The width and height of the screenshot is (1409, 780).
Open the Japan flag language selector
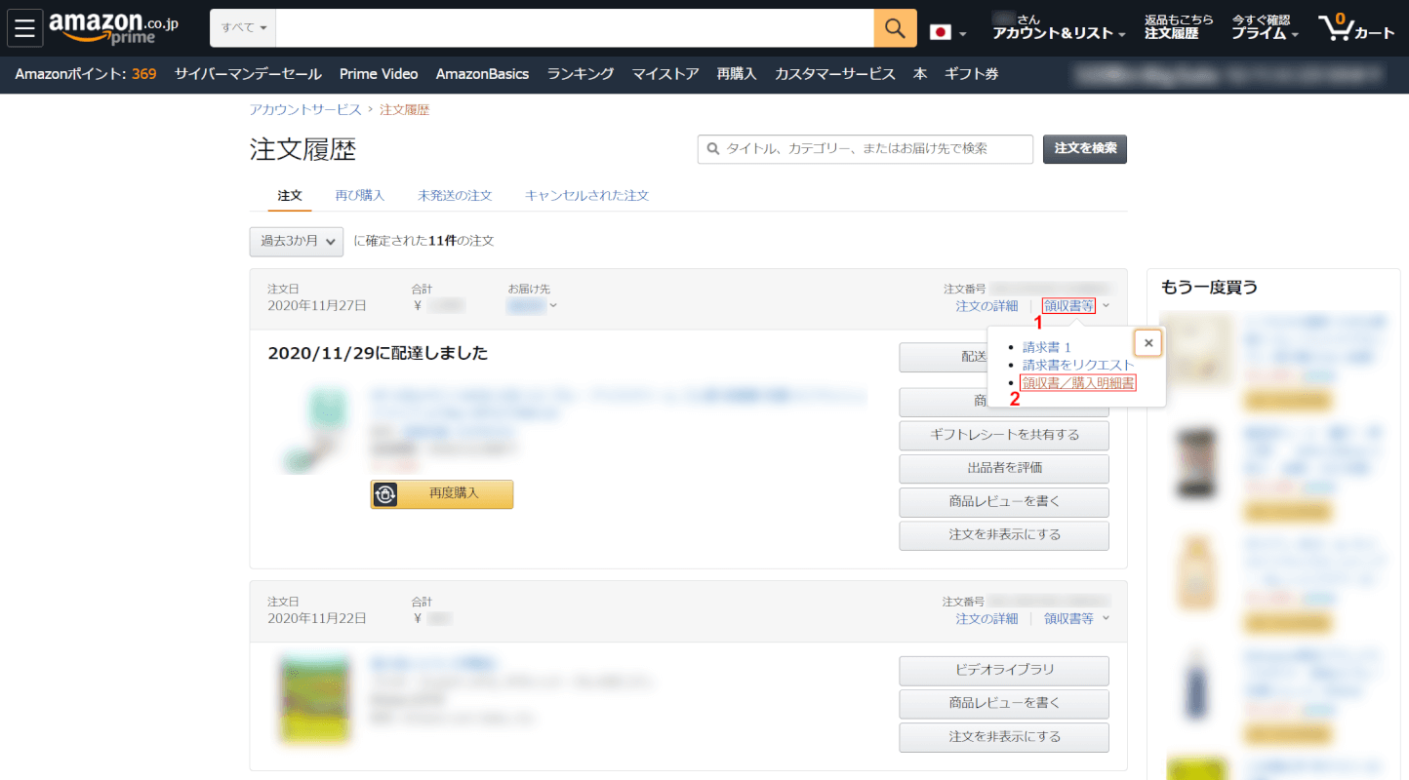947,32
